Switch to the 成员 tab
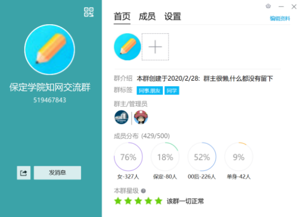This screenshot has width=299, height=217. click(147, 17)
